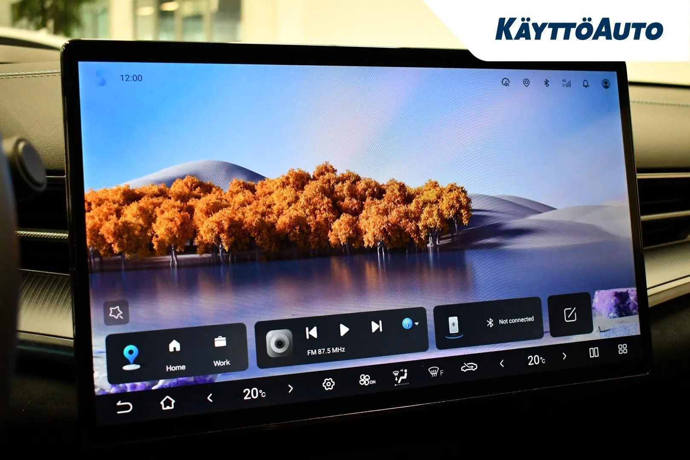690x460 pixels.
Task: Tap the S assistant logo by the clock
Action: click(101, 78)
